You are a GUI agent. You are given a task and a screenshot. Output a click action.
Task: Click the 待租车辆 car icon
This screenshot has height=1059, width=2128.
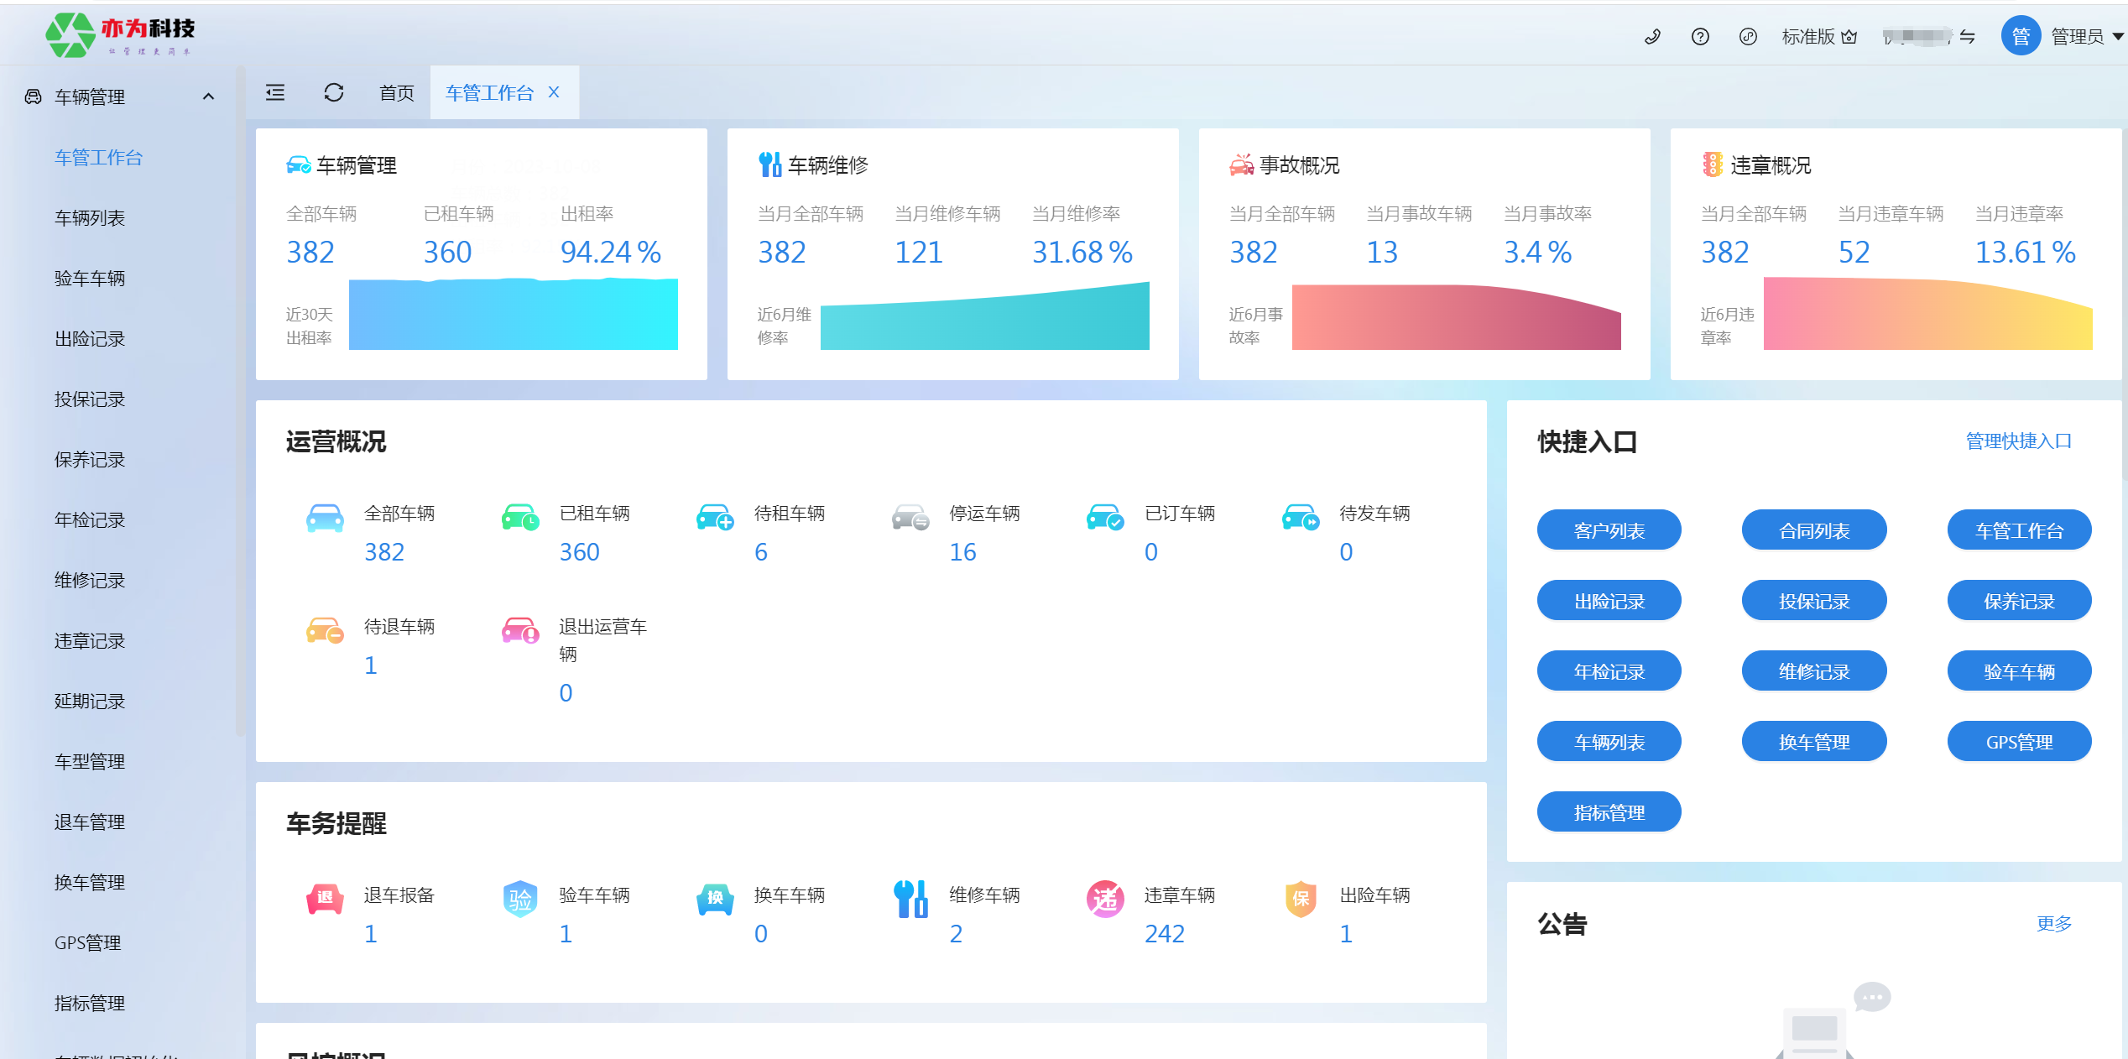point(715,519)
